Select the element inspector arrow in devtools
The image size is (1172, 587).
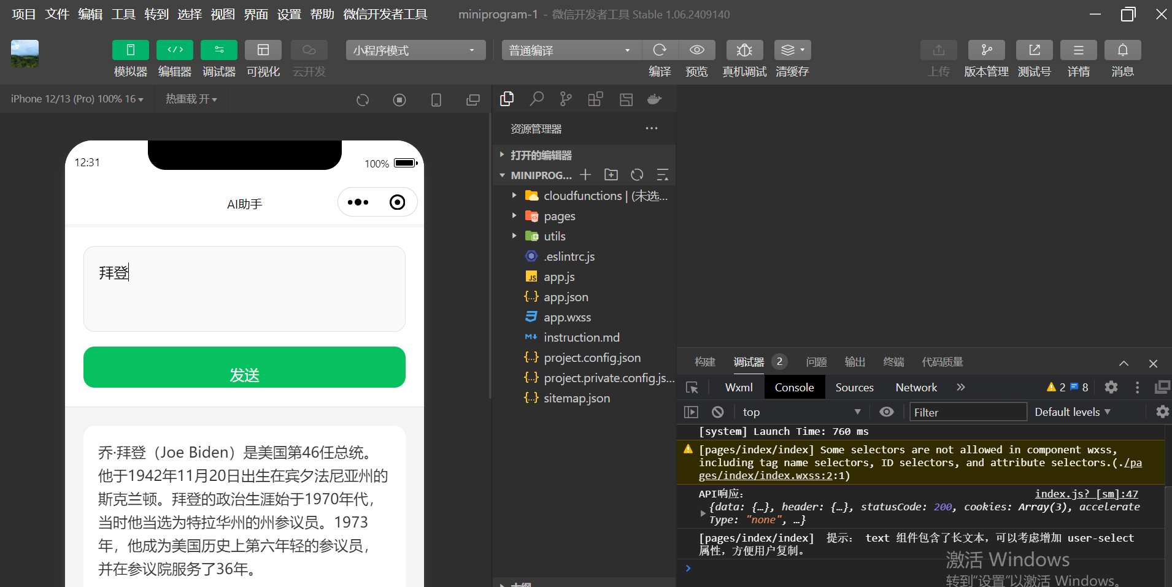692,388
